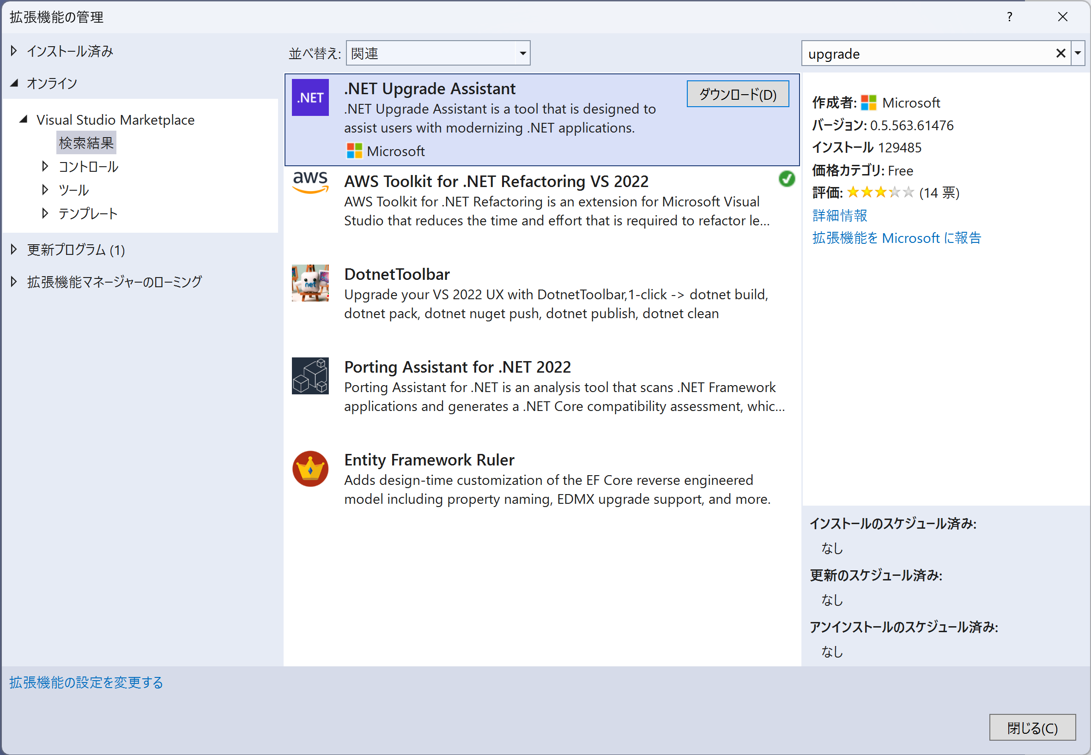
Task: Click the Porting Assistant description text
Action: click(565, 397)
